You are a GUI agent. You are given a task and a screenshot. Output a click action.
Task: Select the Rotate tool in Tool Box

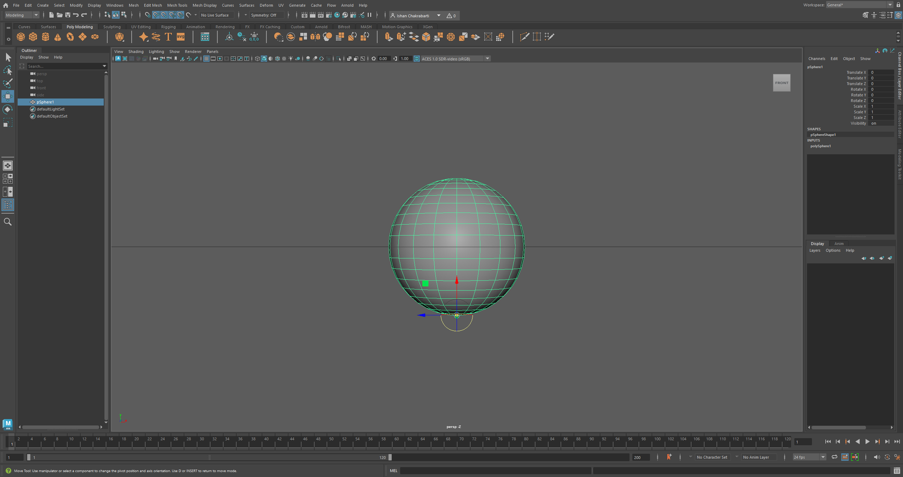(8, 109)
